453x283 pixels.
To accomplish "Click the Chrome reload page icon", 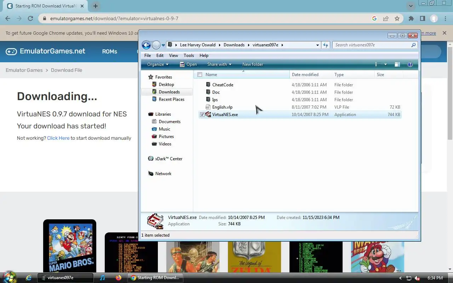I will [30, 18].
